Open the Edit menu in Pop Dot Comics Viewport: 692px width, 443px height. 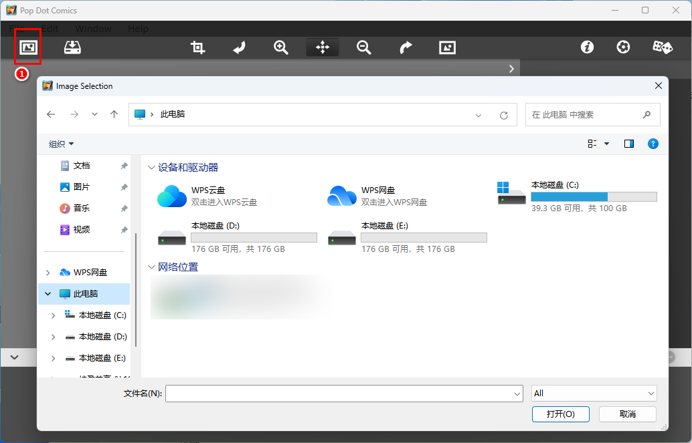(50, 29)
